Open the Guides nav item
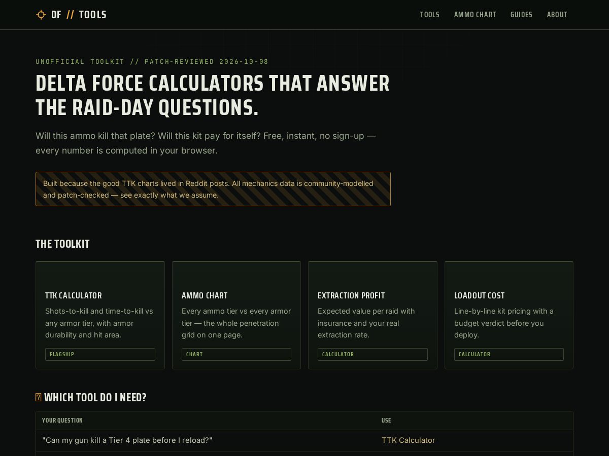 point(521,15)
